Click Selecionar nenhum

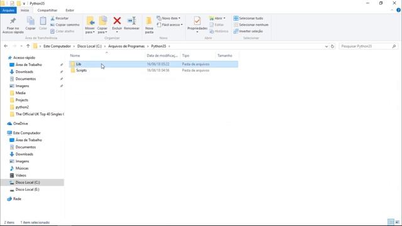pos(251,25)
